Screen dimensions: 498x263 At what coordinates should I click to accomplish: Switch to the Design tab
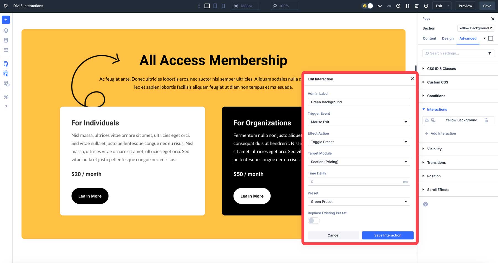[447, 38]
